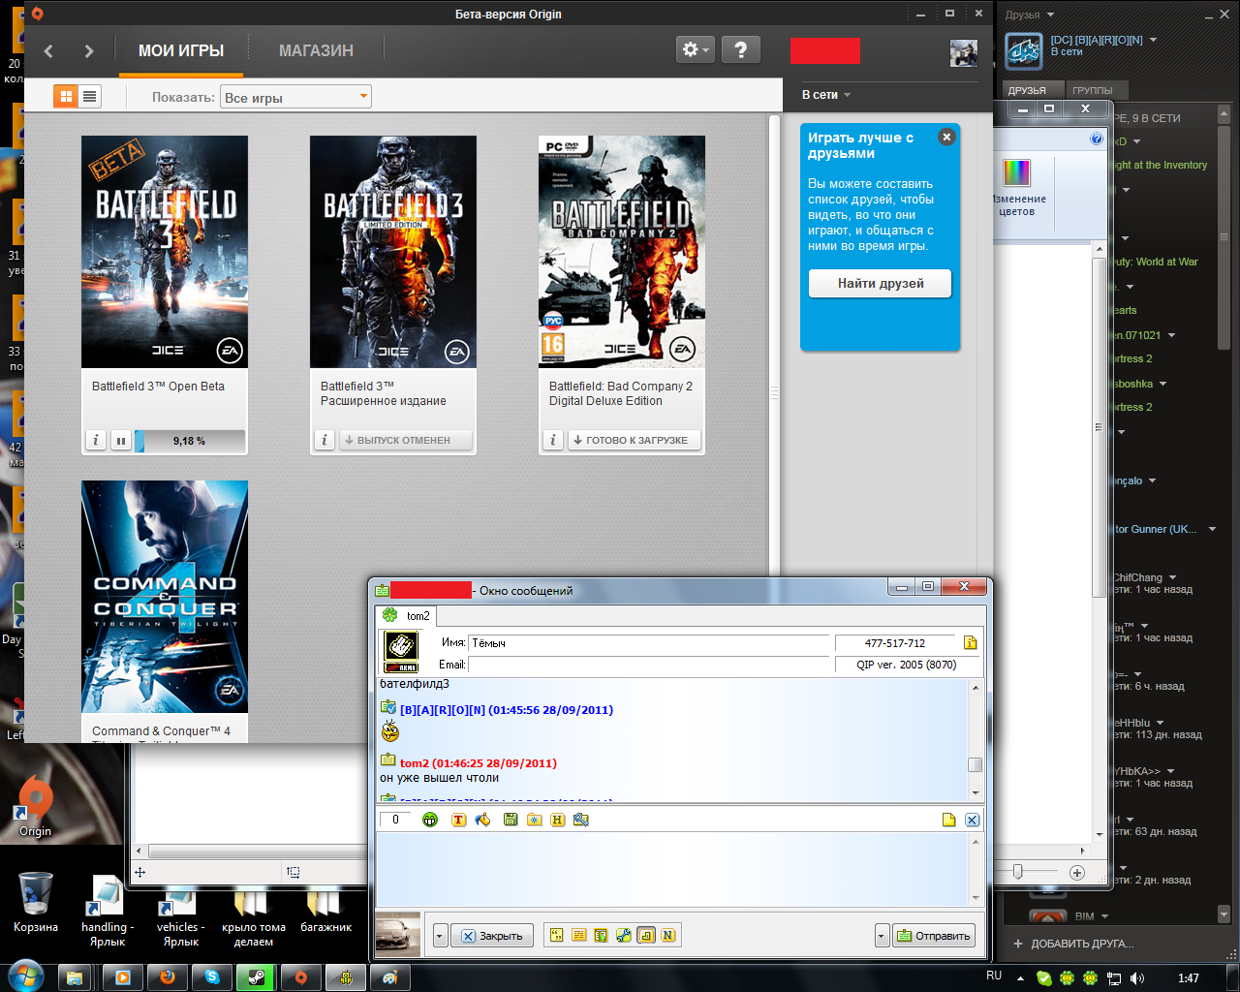Click Изменение цветов in Paint window

[x=1016, y=188]
